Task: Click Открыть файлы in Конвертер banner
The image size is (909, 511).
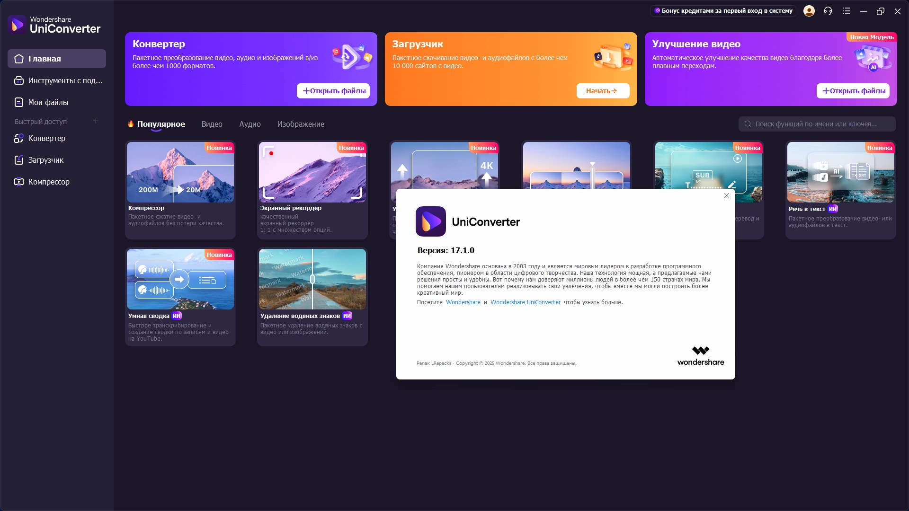Action: pos(333,91)
